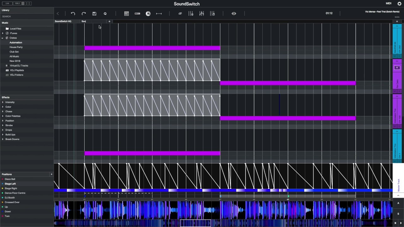Add a new tab with the plus button
The height and width of the screenshot is (227, 404).
(109, 21)
